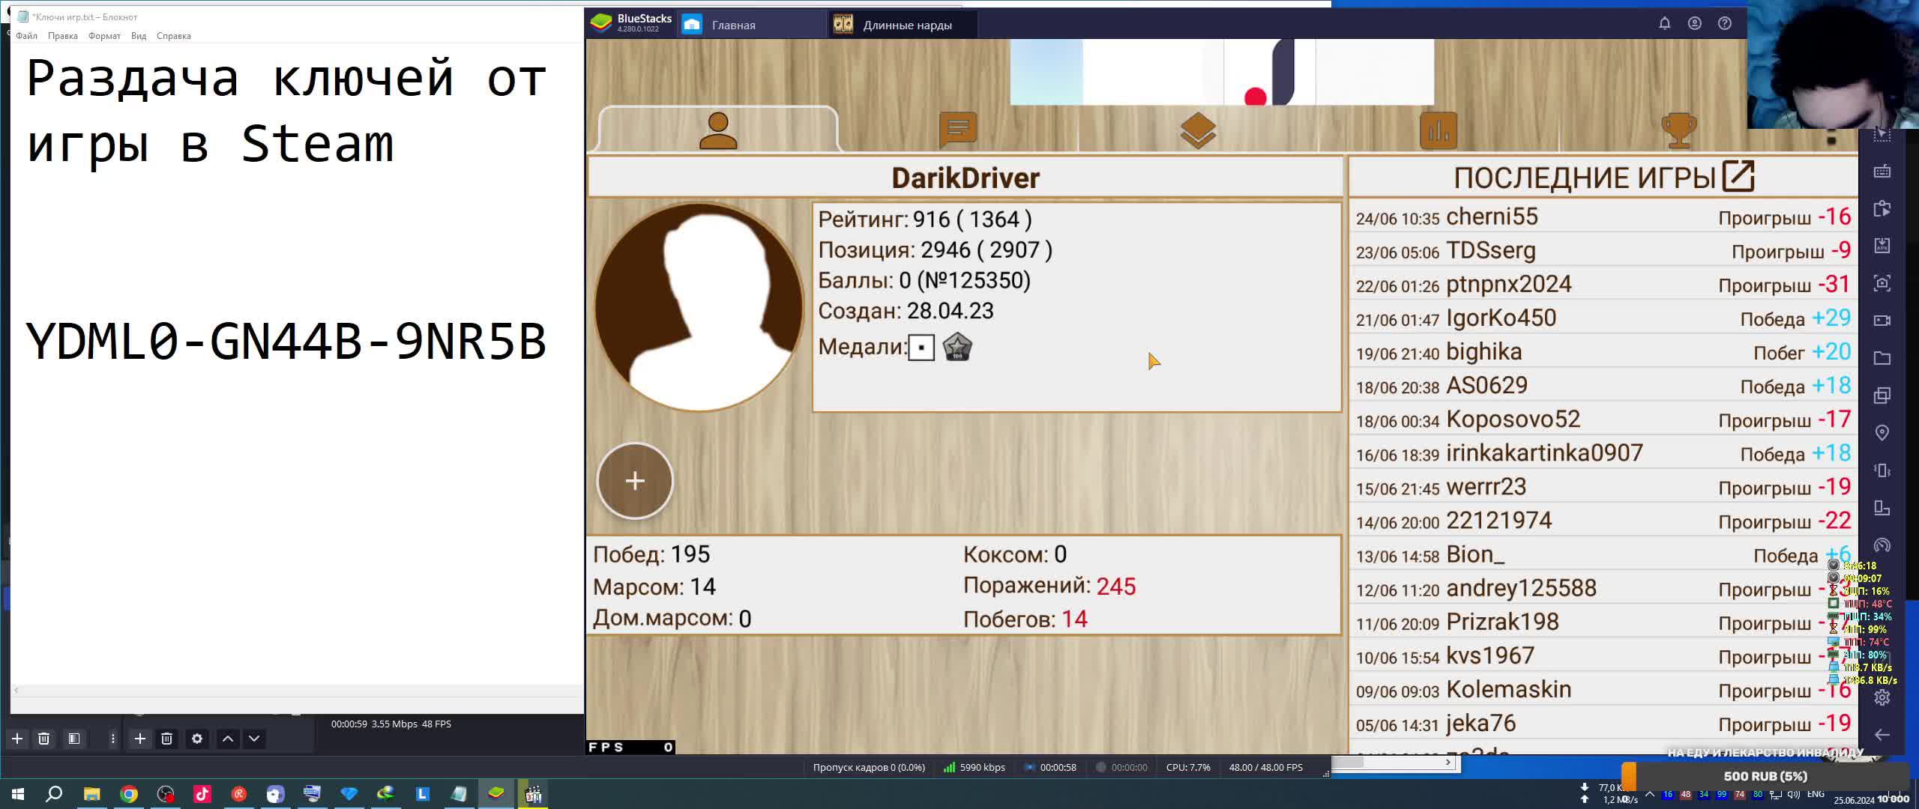This screenshot has height=809, width=1919.
Task: Open the Формат menu in Notepad
Action: (x=104, y=36)
